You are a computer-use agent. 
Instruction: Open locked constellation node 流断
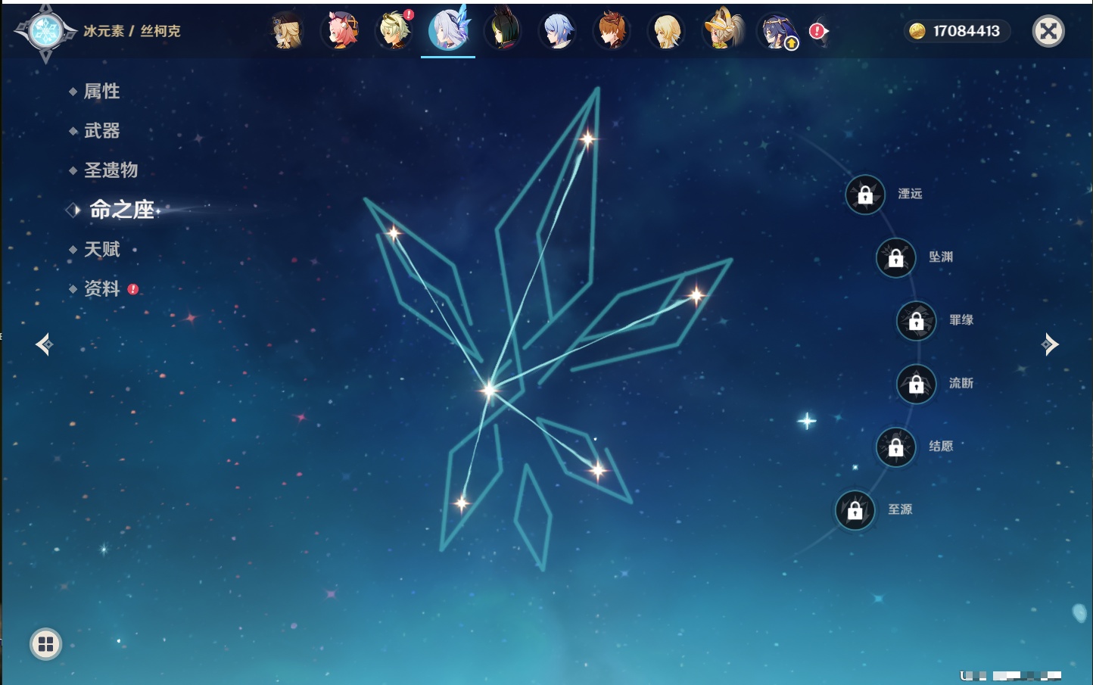(917, 384)
